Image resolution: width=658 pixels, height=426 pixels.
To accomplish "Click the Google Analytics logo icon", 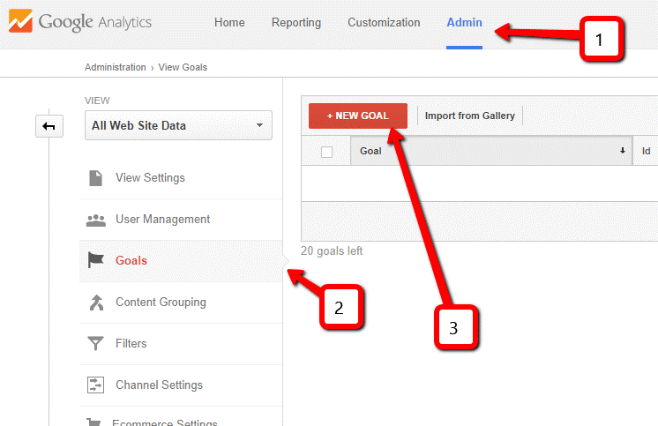I will [19, 22].
